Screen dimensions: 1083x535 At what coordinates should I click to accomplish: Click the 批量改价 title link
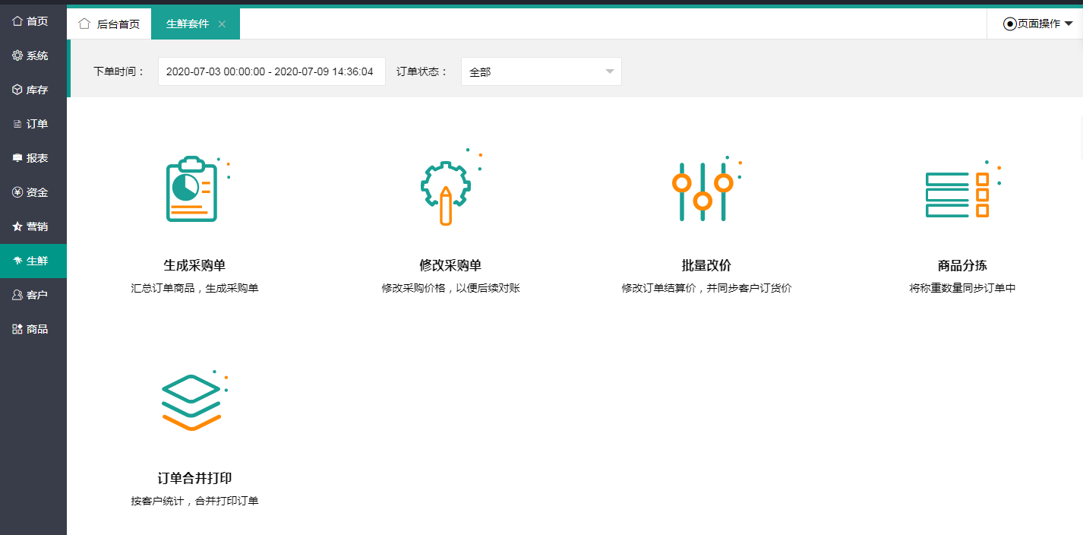point(706,265)
